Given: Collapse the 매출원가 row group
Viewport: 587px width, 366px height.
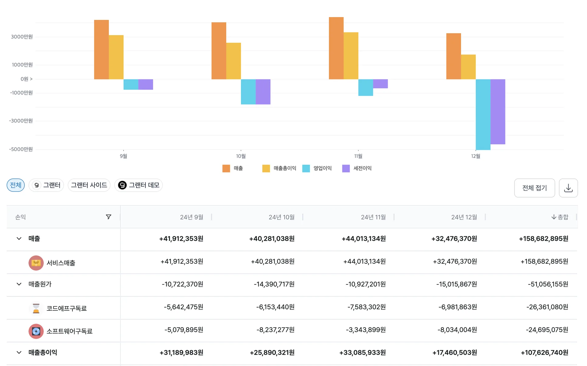Looking at the screenshot, I should pos(19,284).
